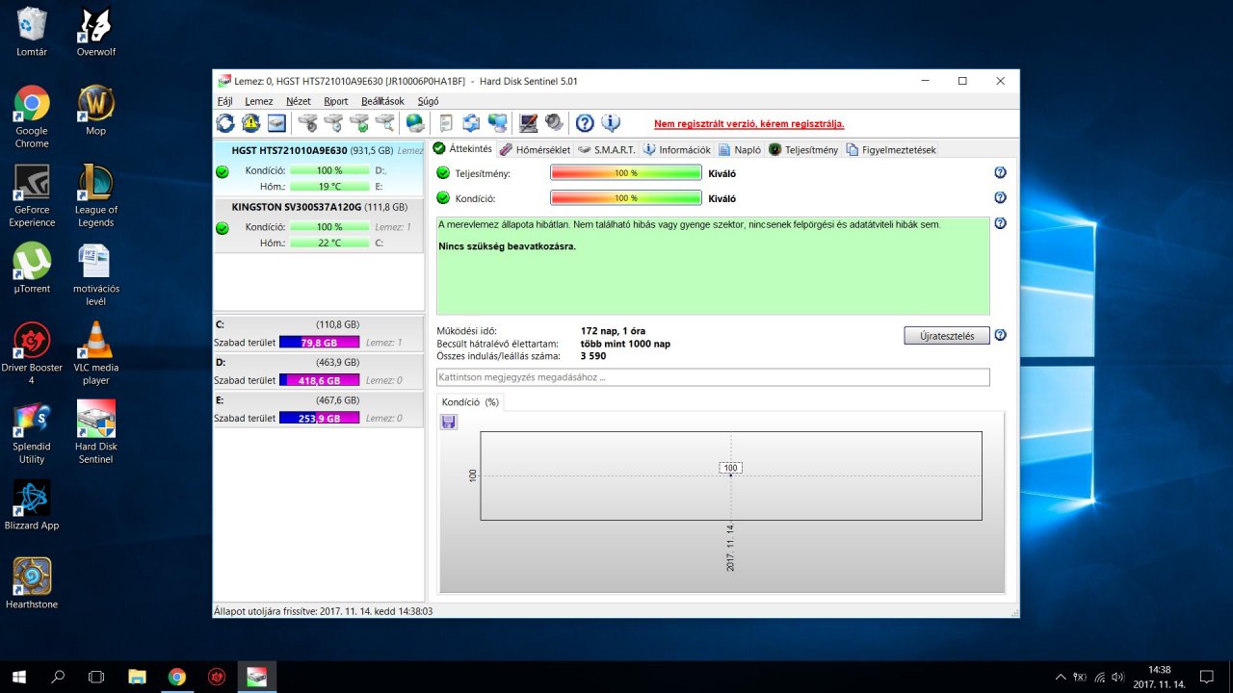Screen dimensions: 1233x693
Task: Open the Windows Start menu
Action: tap(18, 677)
